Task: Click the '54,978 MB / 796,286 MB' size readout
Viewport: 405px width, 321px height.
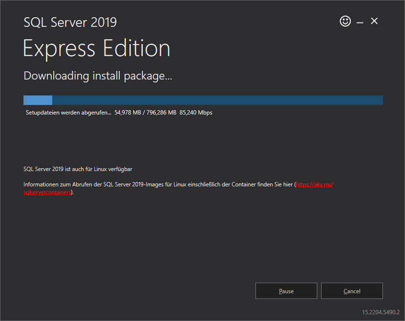Action: [145, 113]
